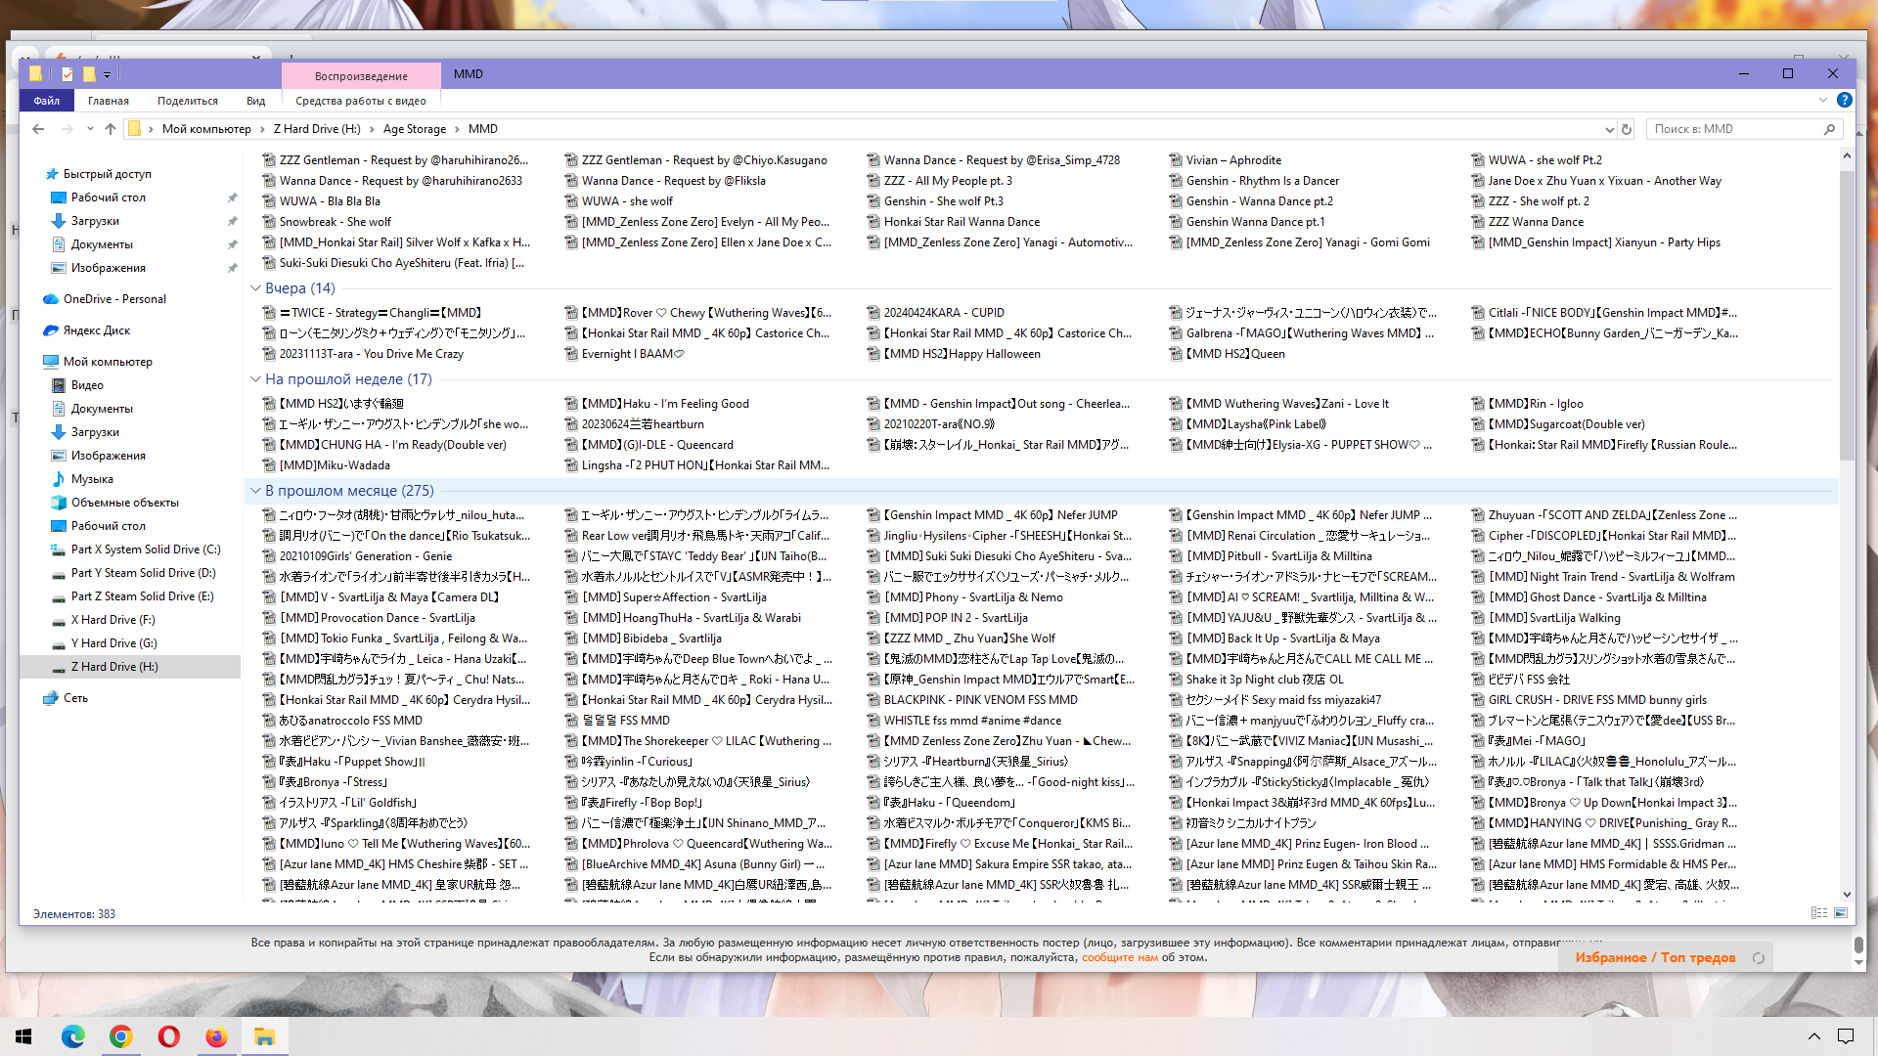The height and width of the screenshot is (1056, 1878).
Task: Collapse the На прошлой неделе (17) group
Action: [x=255, y=379]
